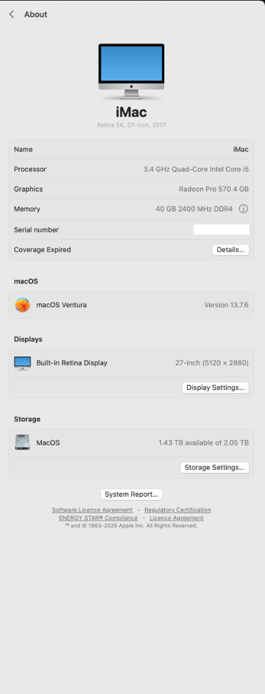Click the macOS Ventura logo icon
The width and height of the screenshot is (265, 694).
22,305
